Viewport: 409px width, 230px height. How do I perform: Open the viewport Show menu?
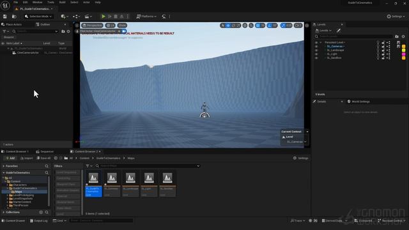tap(122, 26)
